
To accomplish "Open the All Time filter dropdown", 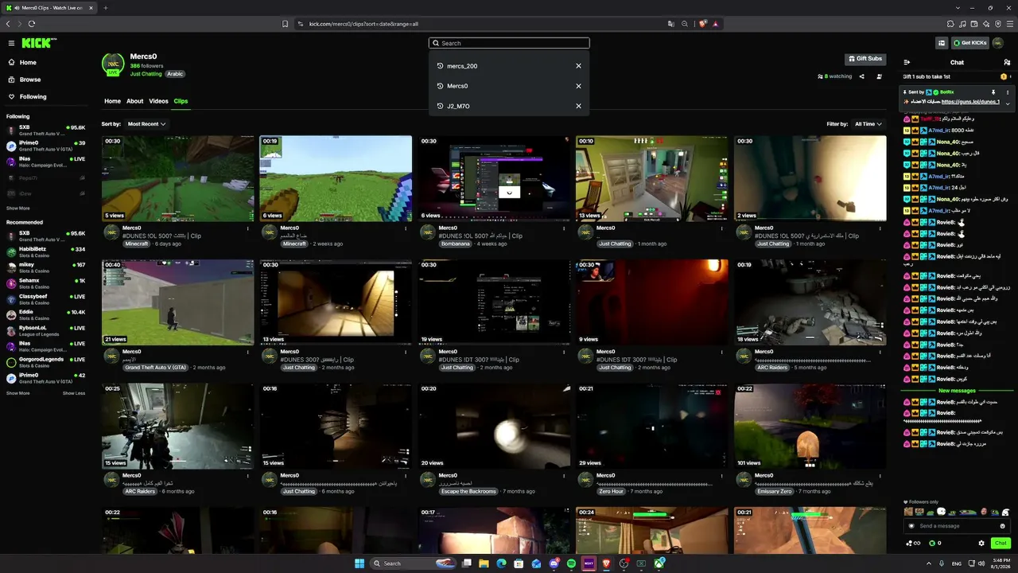I will (x=868, y=124).
